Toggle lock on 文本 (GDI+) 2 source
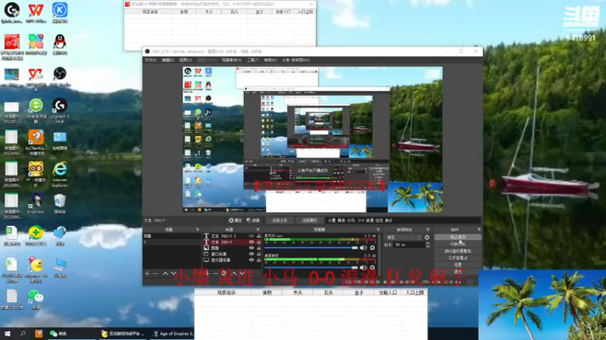Screen dimensions: 606x340 [258, 236]
